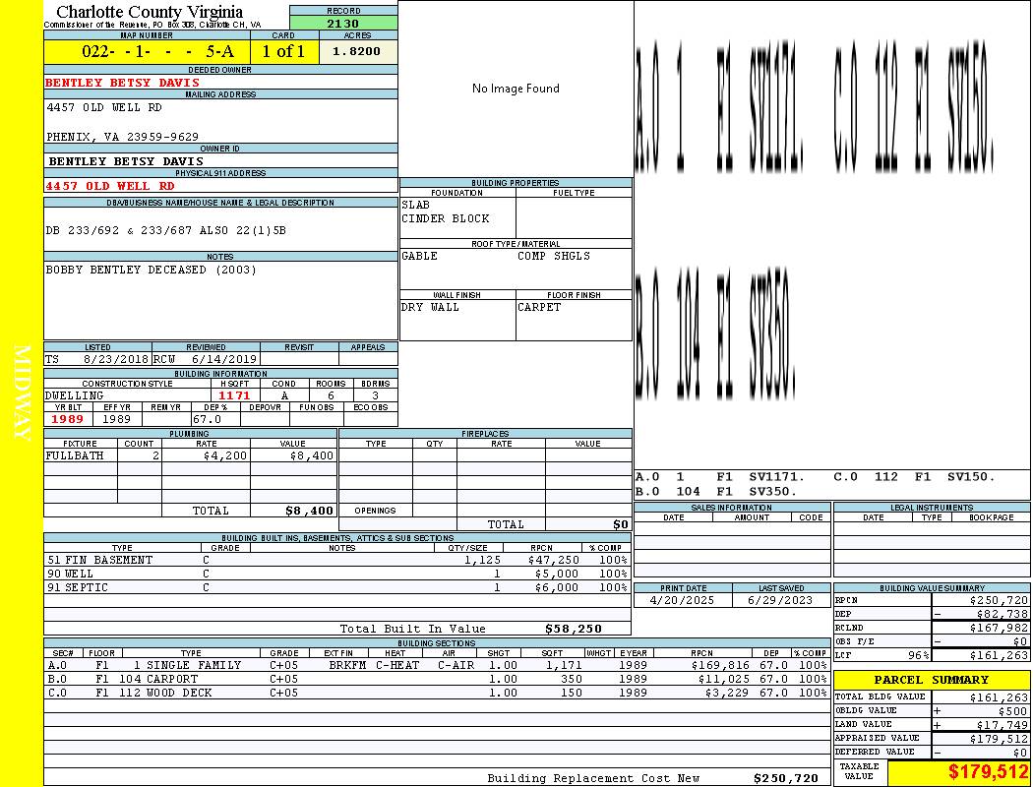Select No Image Found placeholder

pos(516,89)
